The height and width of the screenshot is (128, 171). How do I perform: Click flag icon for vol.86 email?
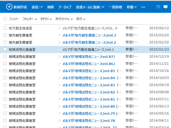[60, 64]
